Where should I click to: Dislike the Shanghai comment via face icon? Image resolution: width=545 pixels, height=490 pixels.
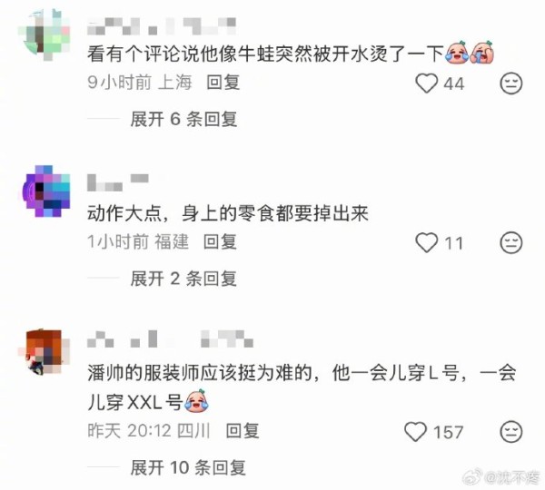point(510,83)
